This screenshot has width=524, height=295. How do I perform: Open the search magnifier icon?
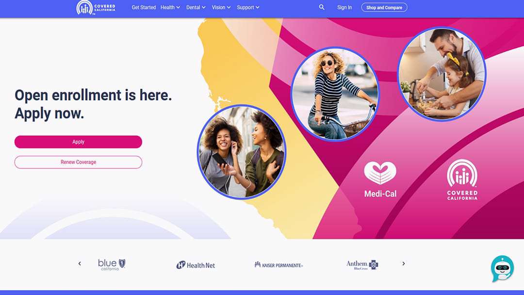[x=322, y=7]
